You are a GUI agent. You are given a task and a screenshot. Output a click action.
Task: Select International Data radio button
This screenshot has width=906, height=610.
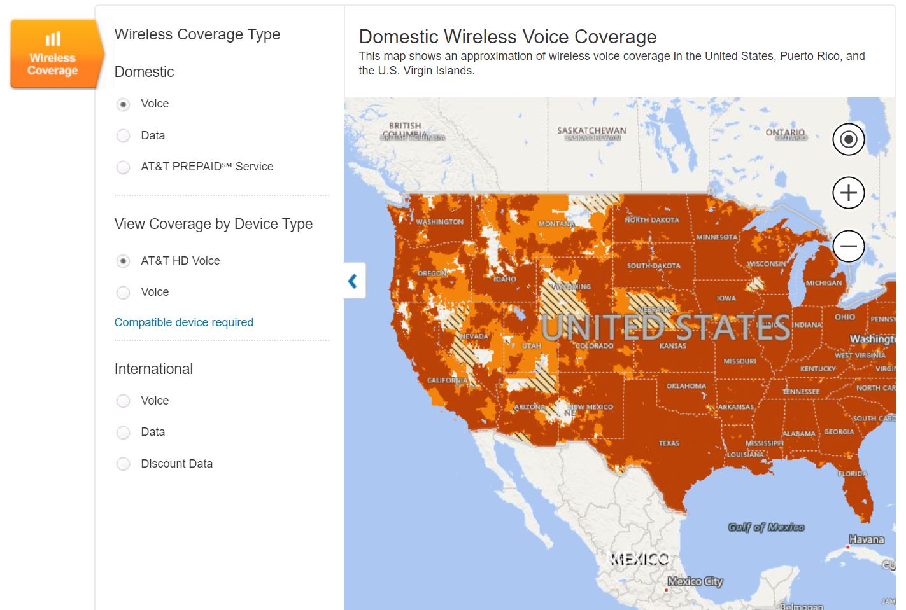pos(124,433)
